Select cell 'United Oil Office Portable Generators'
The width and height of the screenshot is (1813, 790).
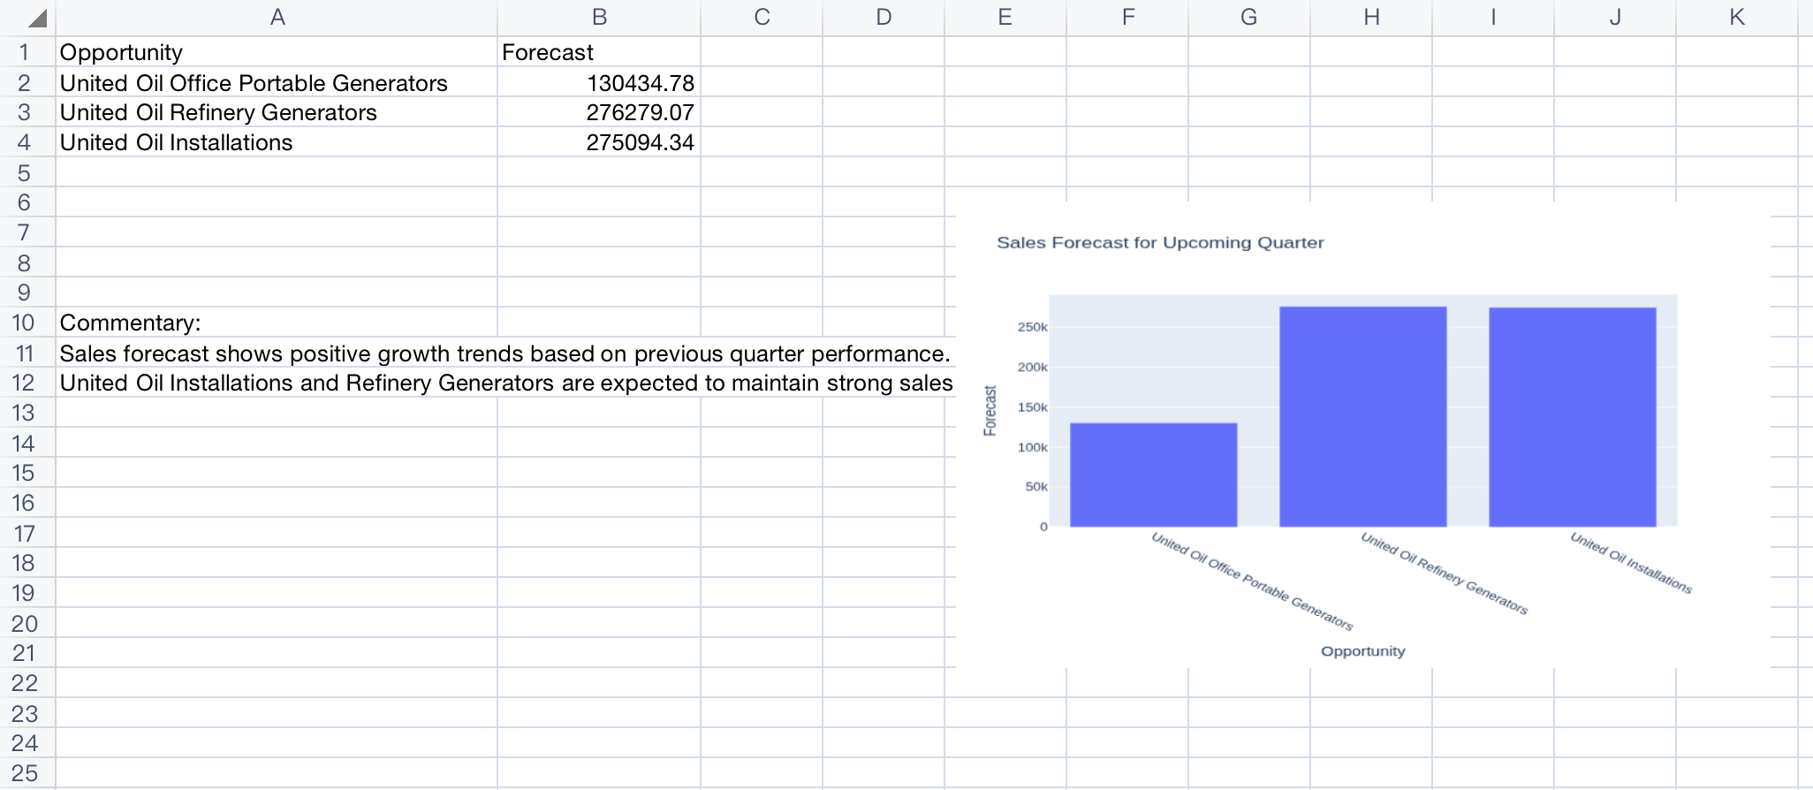click(277, 82)
